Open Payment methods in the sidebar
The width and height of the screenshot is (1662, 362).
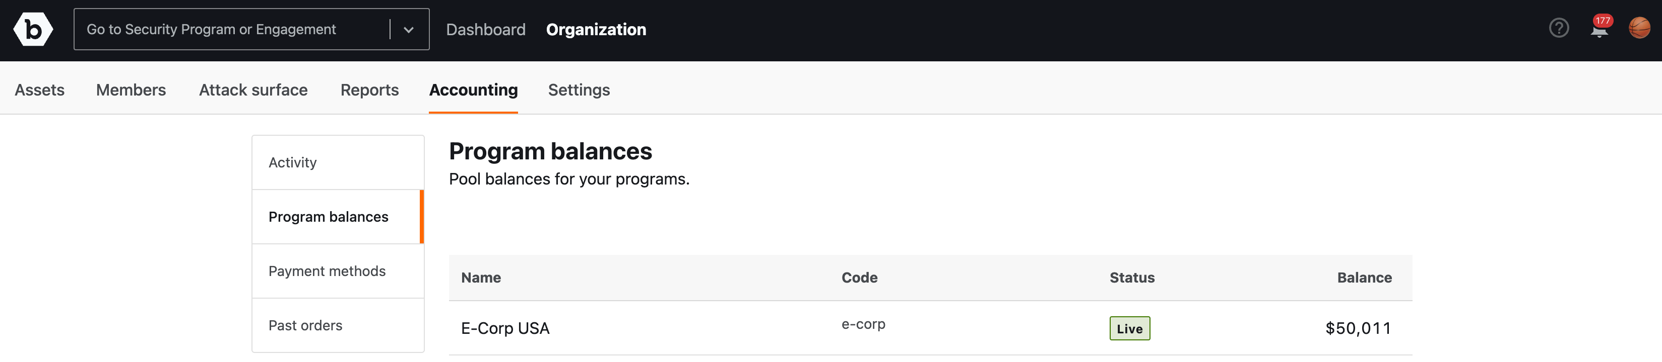coord(338,271)
